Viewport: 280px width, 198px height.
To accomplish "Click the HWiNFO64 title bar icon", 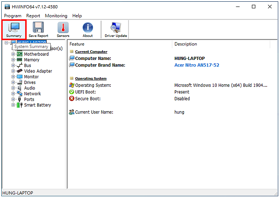I will pyautogui.click(x=7, y=7).
